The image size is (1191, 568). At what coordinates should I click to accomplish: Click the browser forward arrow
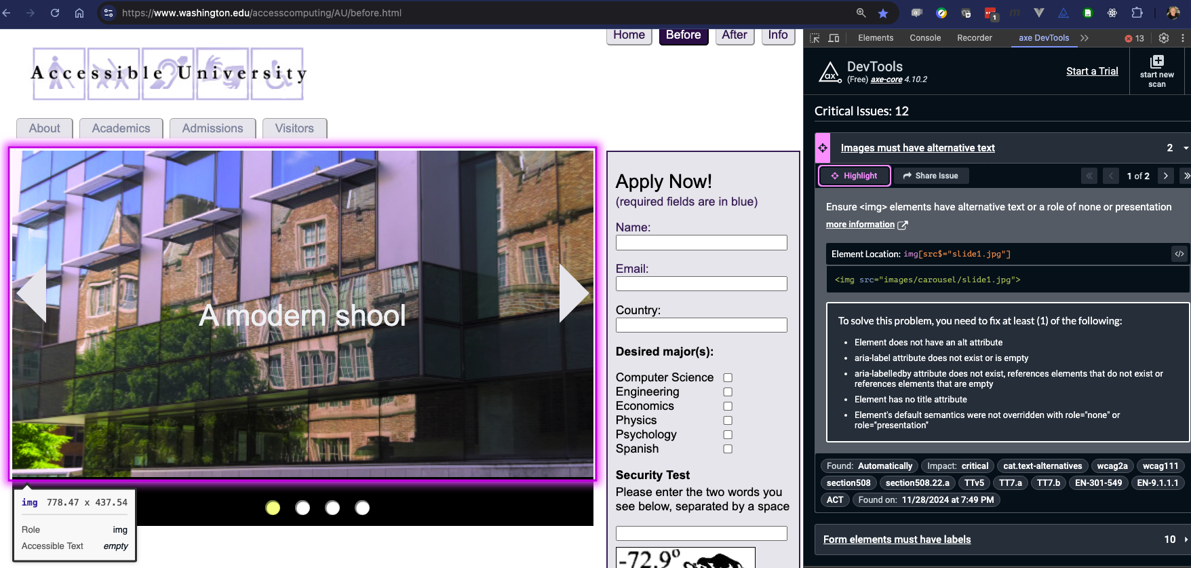tap(31, 13)
